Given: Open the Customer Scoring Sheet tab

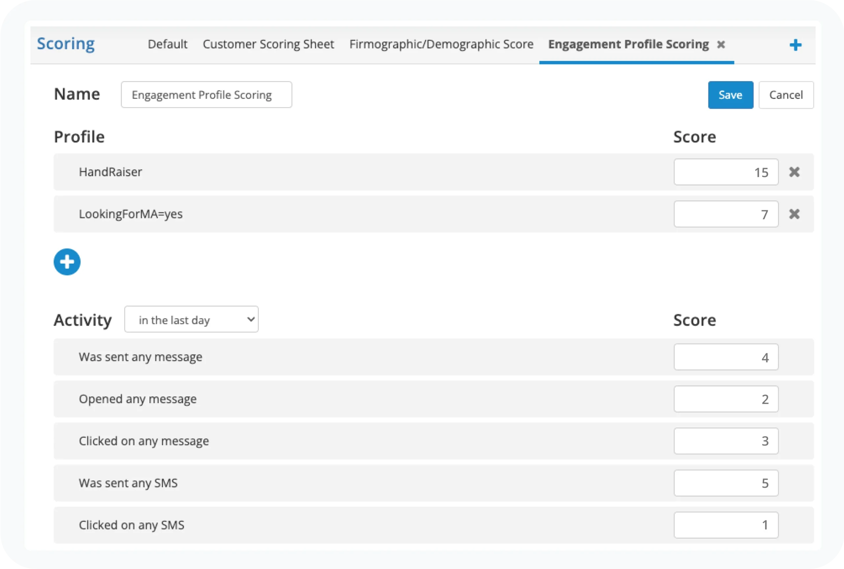Looking at the screenshot, I should click(268, 44).
